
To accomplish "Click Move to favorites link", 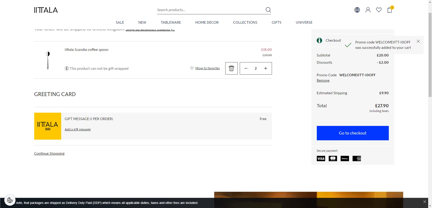I will pos(207,68).
